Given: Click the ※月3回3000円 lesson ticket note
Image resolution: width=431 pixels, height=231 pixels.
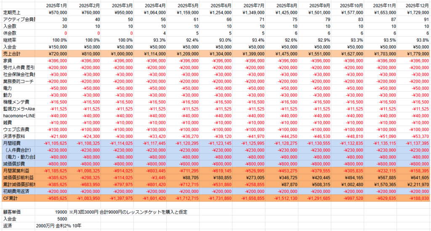Looking at the screenshot, I should (128, 212).
